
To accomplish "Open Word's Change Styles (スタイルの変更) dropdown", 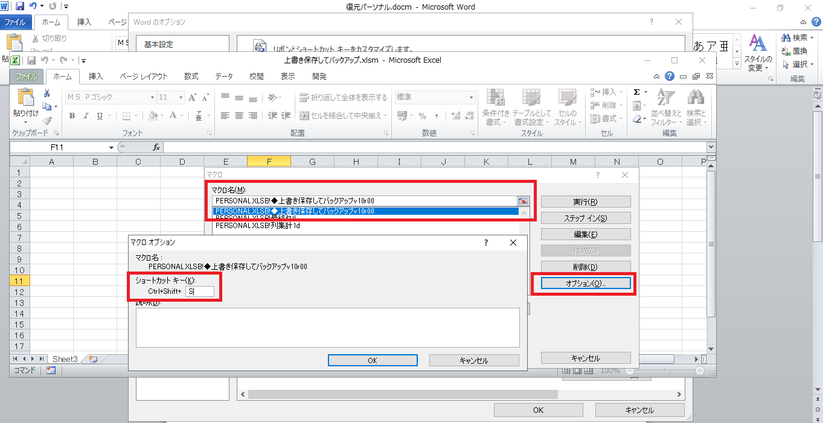I will pyautogui.click(x=758, y=52).
